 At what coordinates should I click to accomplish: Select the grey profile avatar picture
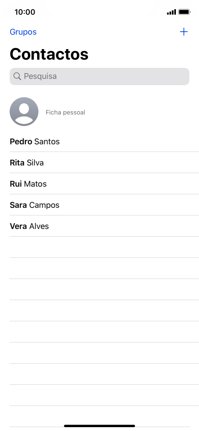24,112
